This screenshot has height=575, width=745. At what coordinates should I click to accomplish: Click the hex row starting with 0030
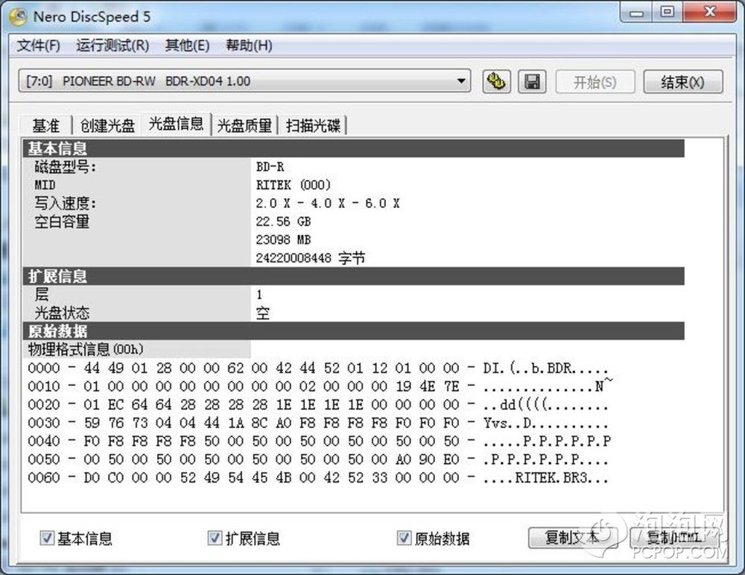pos(318,422)
